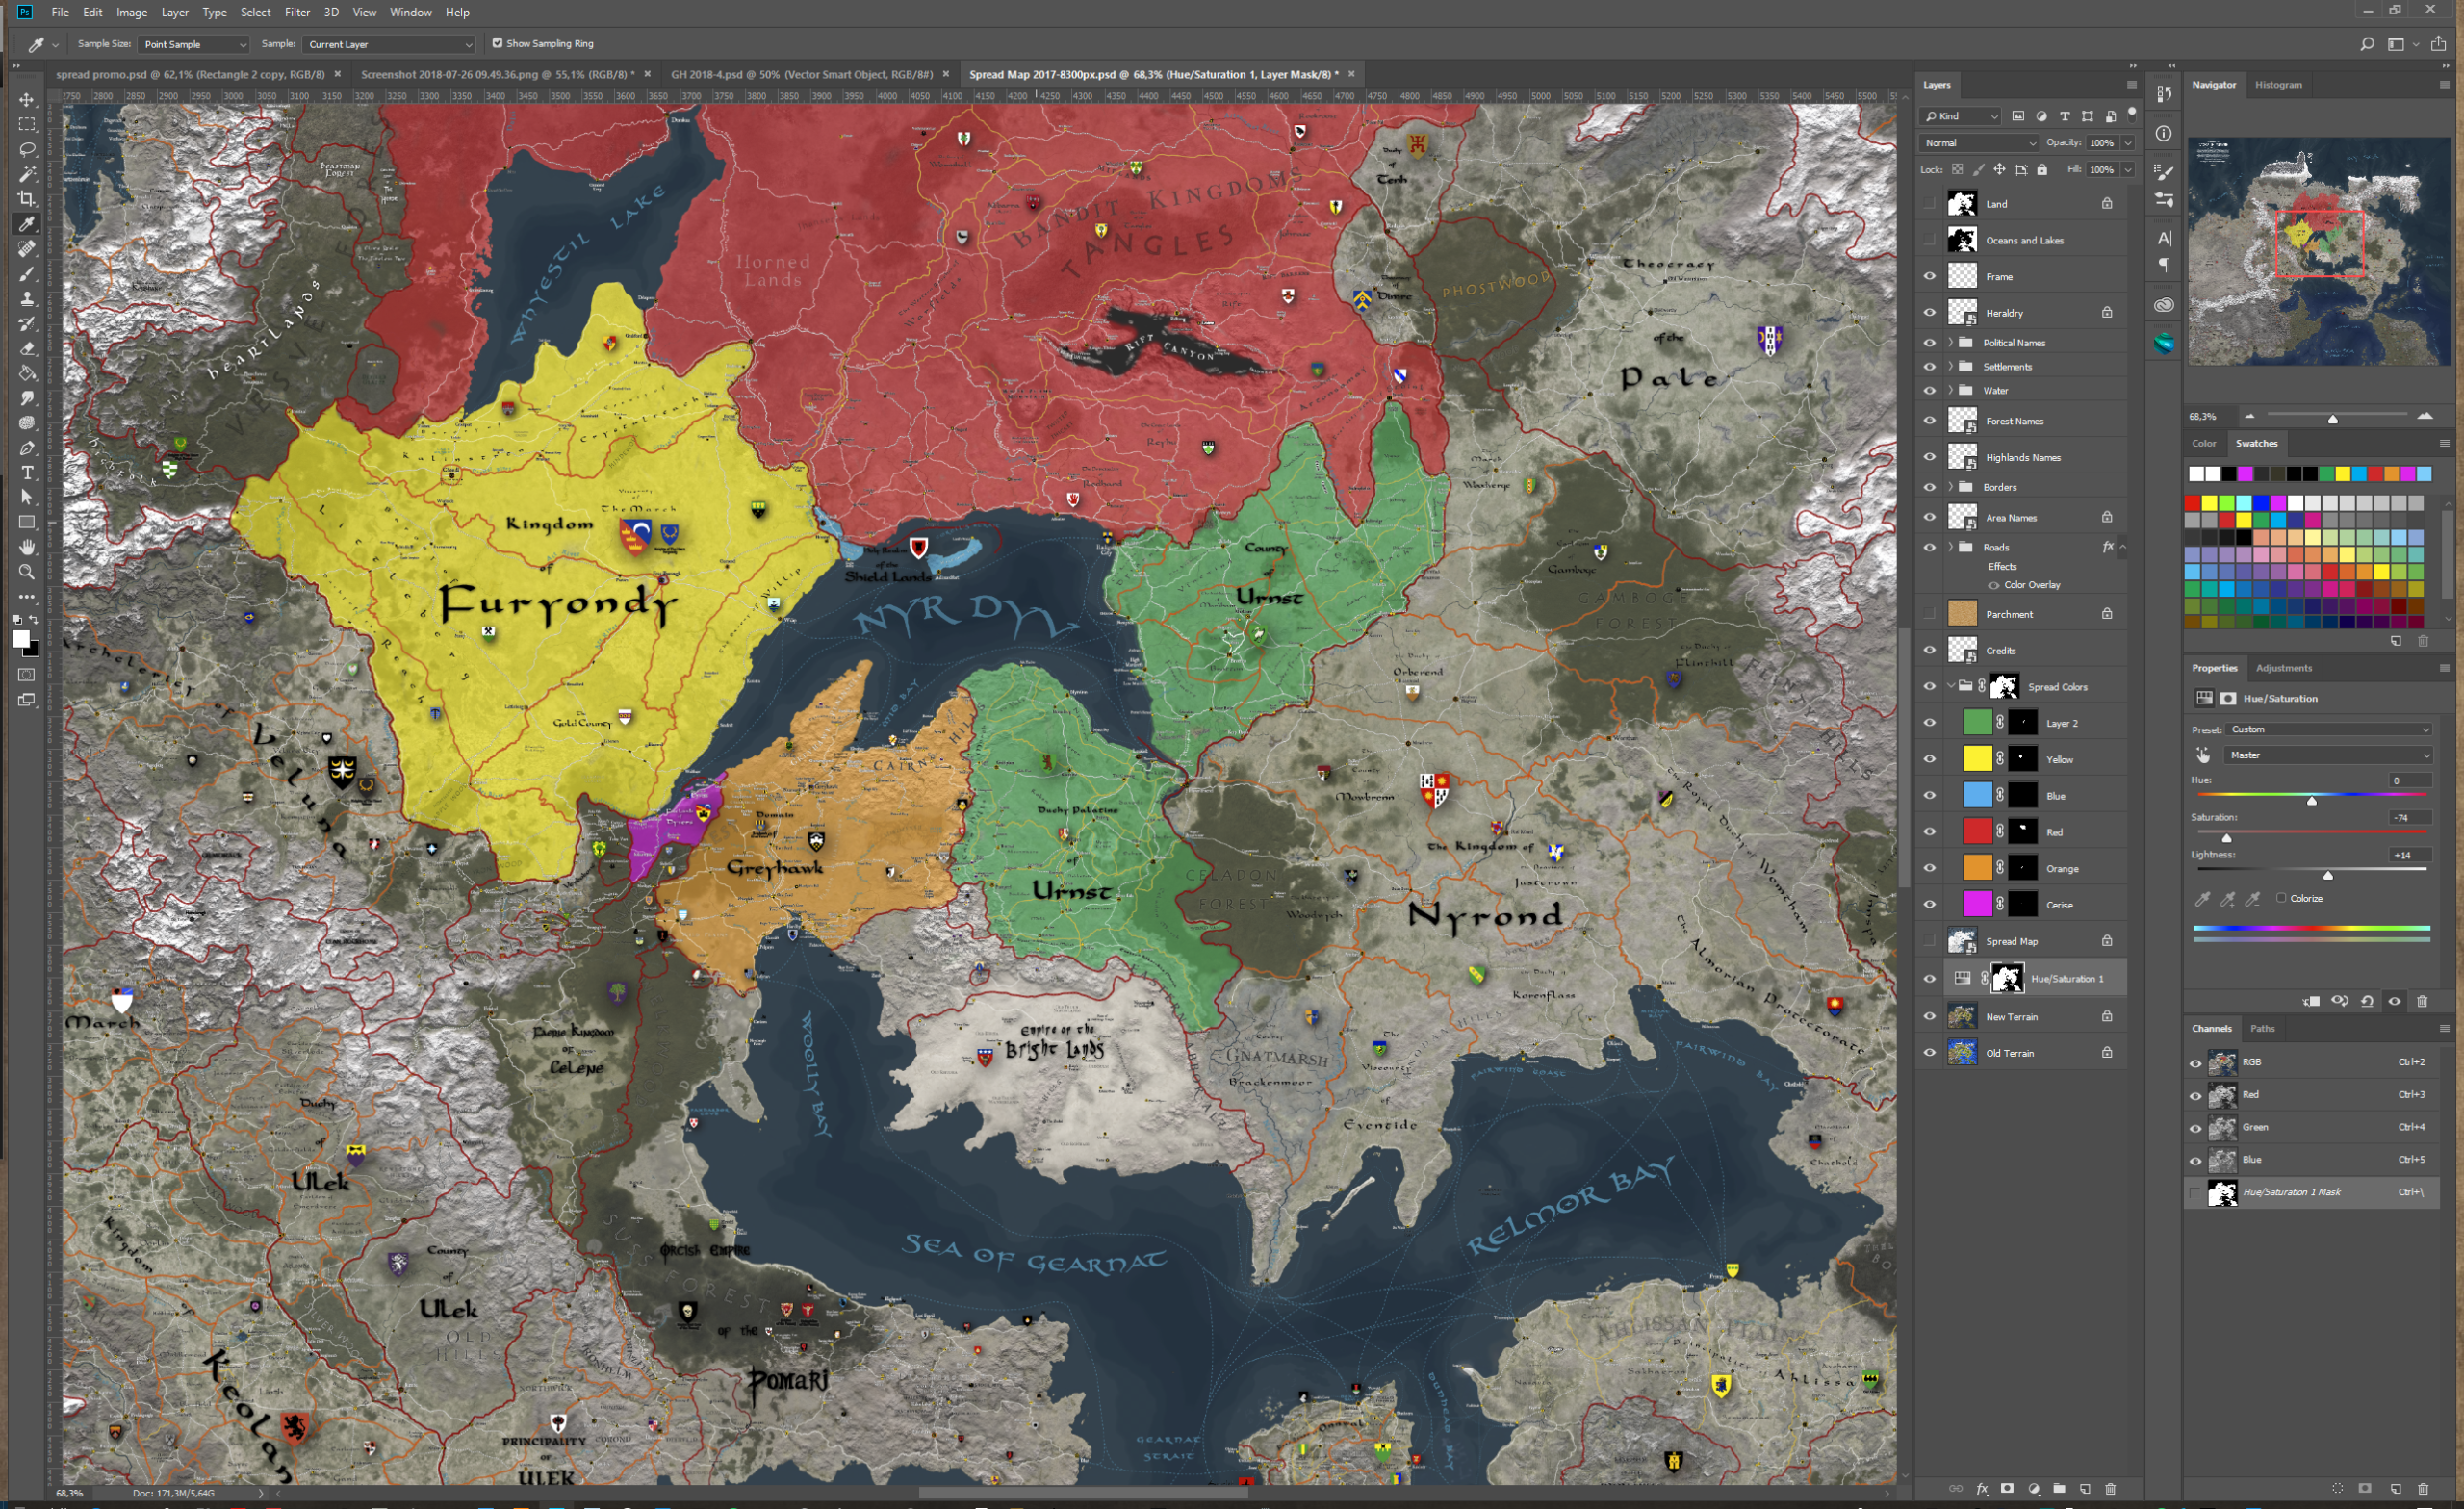2464x1509 pixels.
Task: Select the Zoom tool in toolbar
Action: coord(27,572)
